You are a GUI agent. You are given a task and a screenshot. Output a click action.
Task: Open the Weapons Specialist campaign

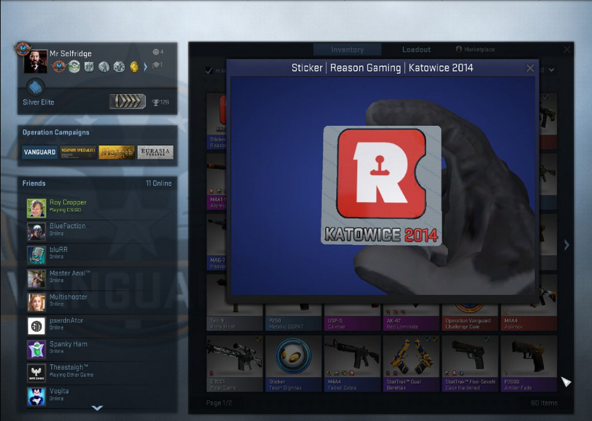78,152
